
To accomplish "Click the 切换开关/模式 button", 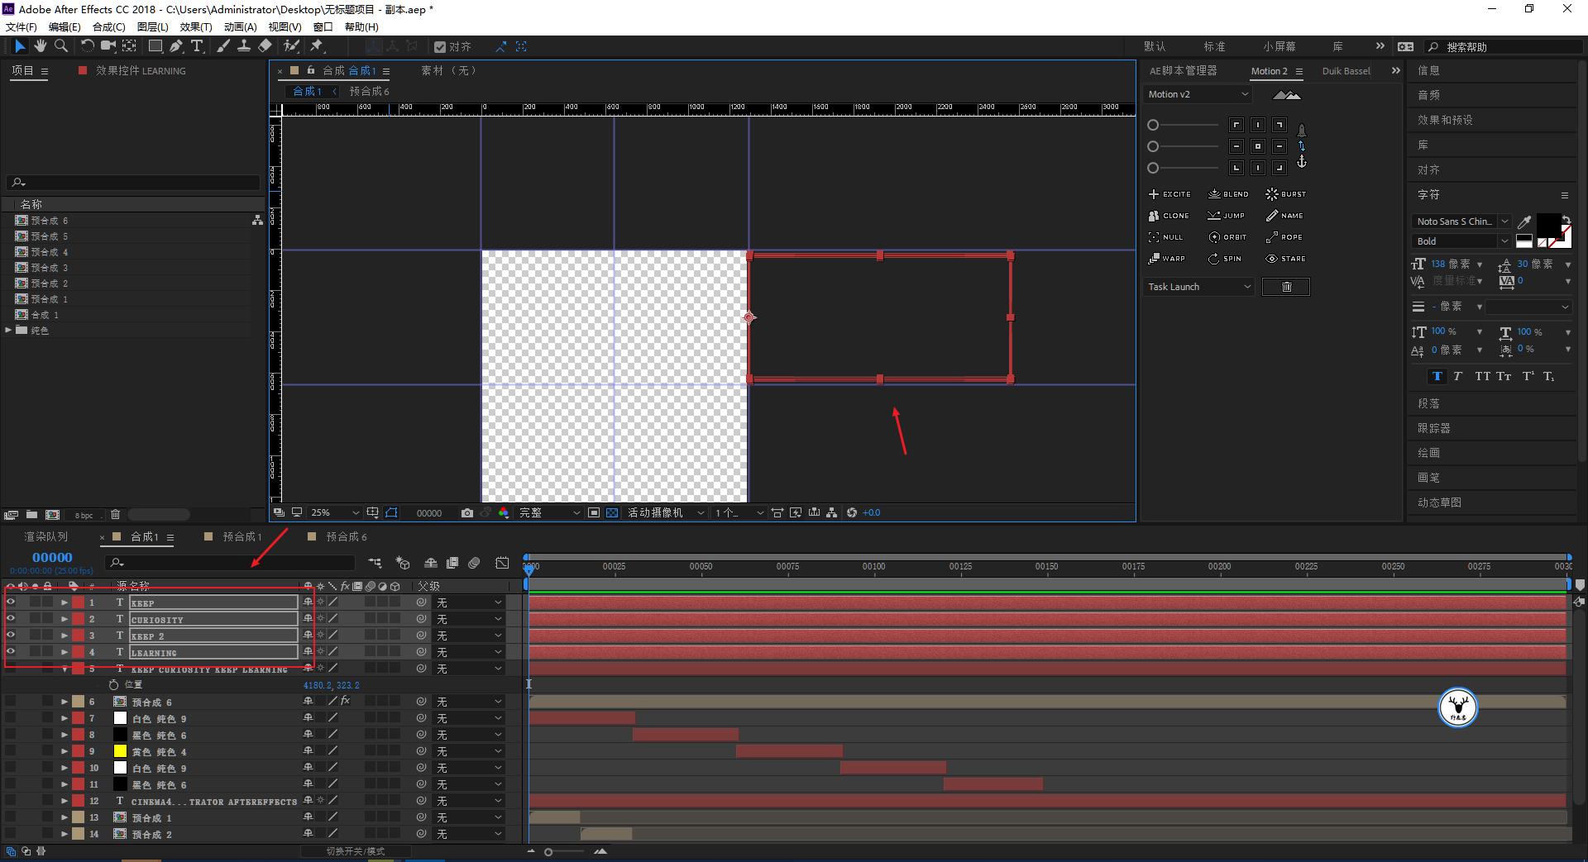I will pos(355,851).
